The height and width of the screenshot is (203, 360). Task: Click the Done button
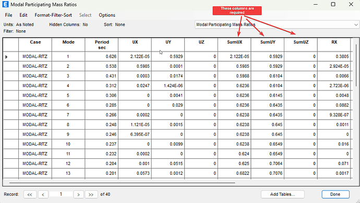tap(335, 194)
